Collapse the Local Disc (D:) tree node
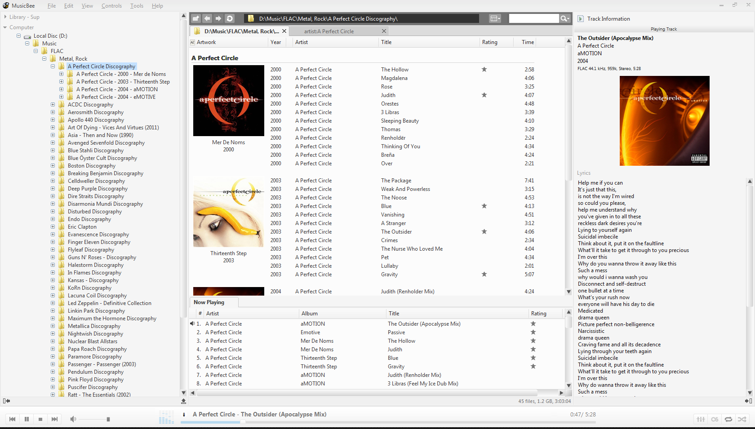This screenshot has width=755, height=429. (19, 36)
